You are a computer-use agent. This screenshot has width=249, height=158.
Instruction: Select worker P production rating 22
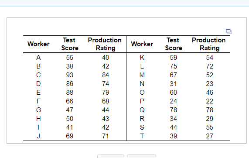click(x=210, y=101)
